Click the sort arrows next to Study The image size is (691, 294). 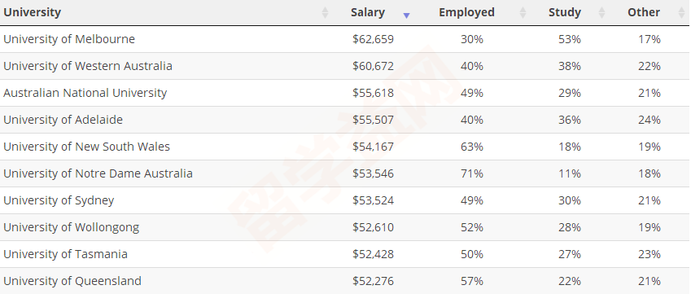click(x=601, y=12)
